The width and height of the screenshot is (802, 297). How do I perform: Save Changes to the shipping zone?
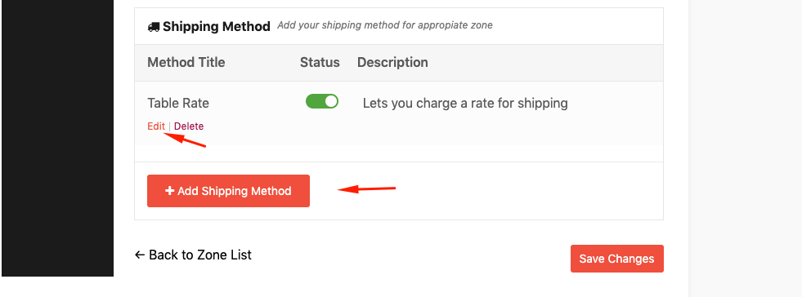pyautogui.click(x=617, y=259)
